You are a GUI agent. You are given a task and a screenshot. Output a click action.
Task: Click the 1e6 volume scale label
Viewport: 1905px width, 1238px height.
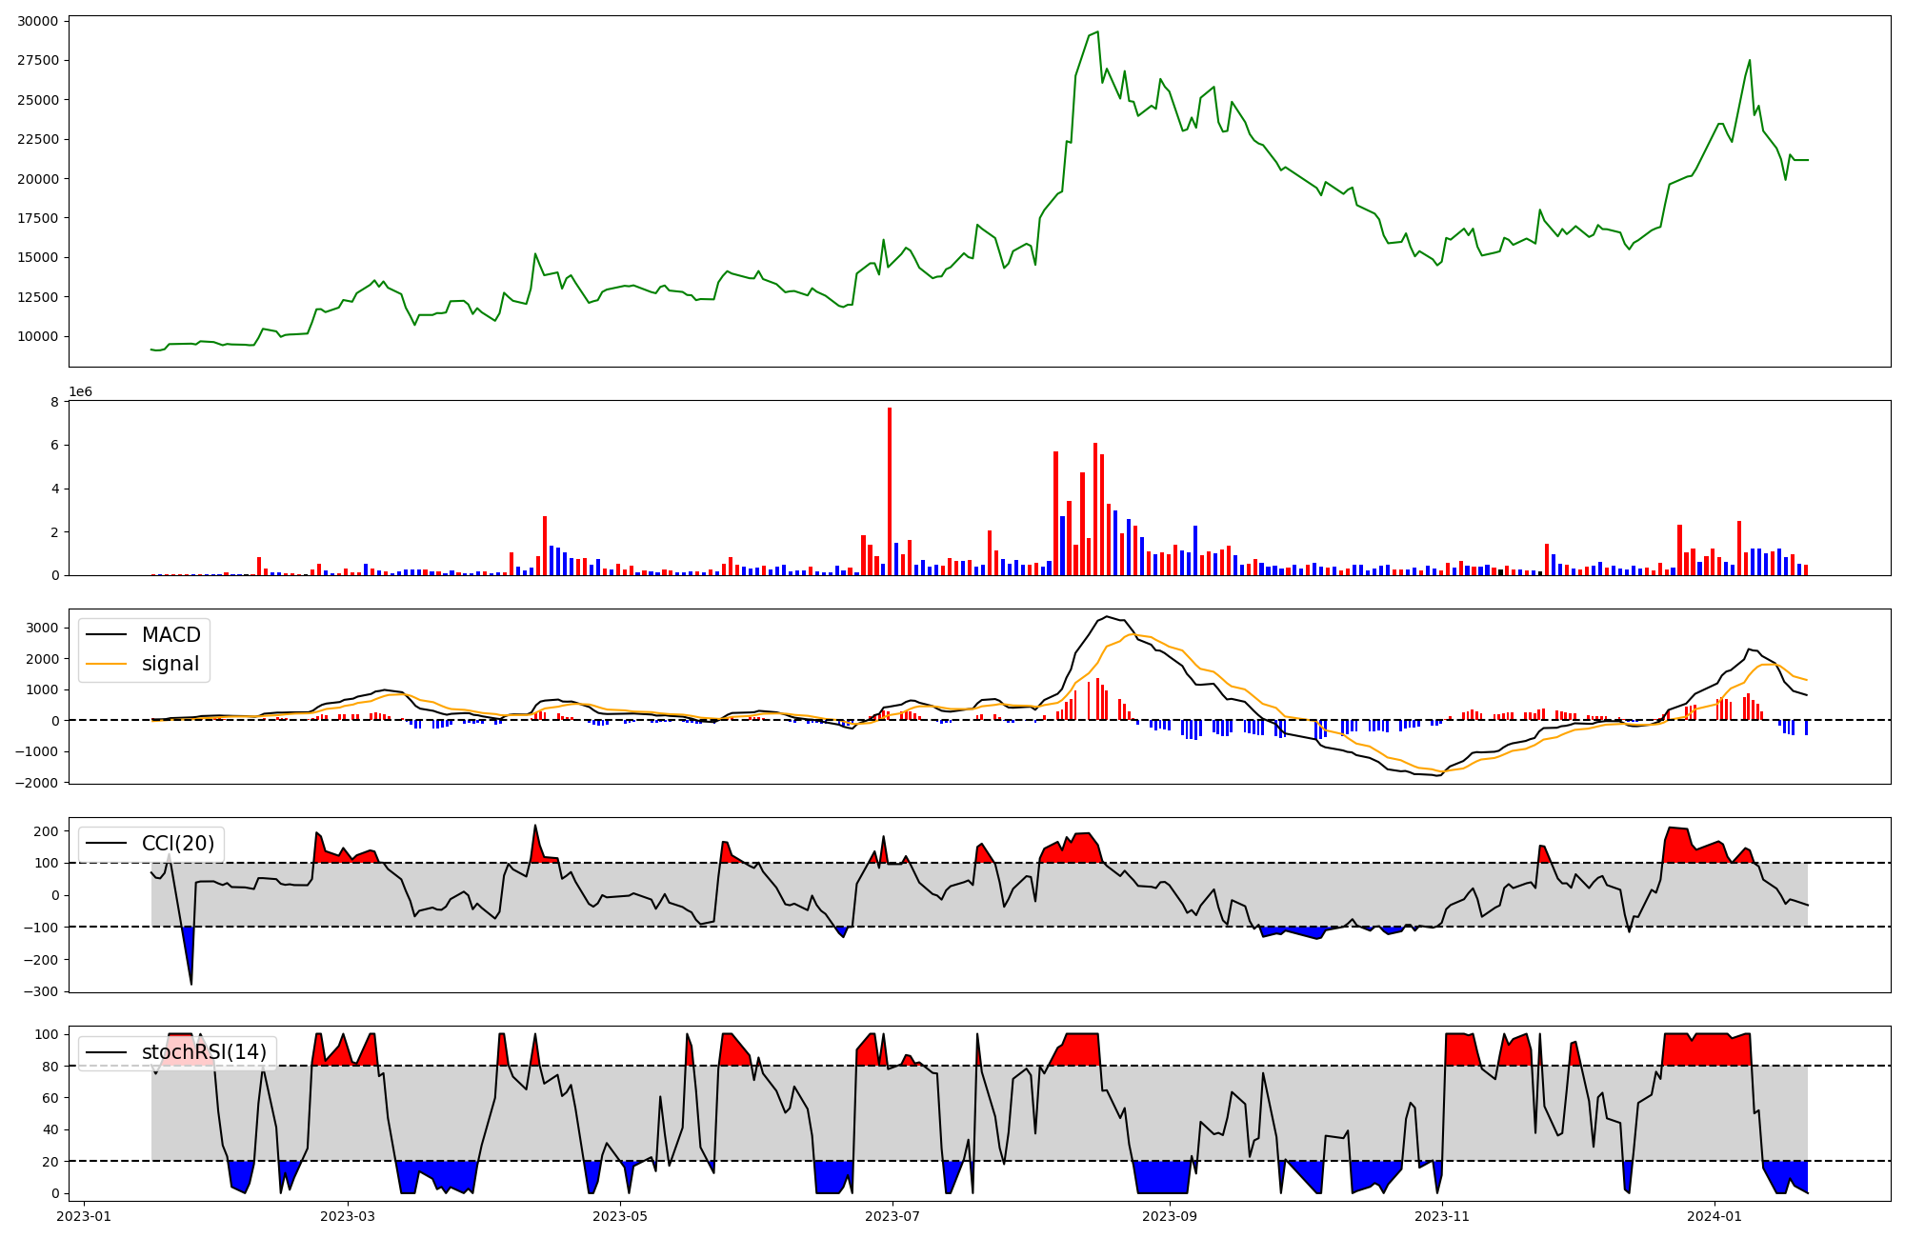pos(81,391)
